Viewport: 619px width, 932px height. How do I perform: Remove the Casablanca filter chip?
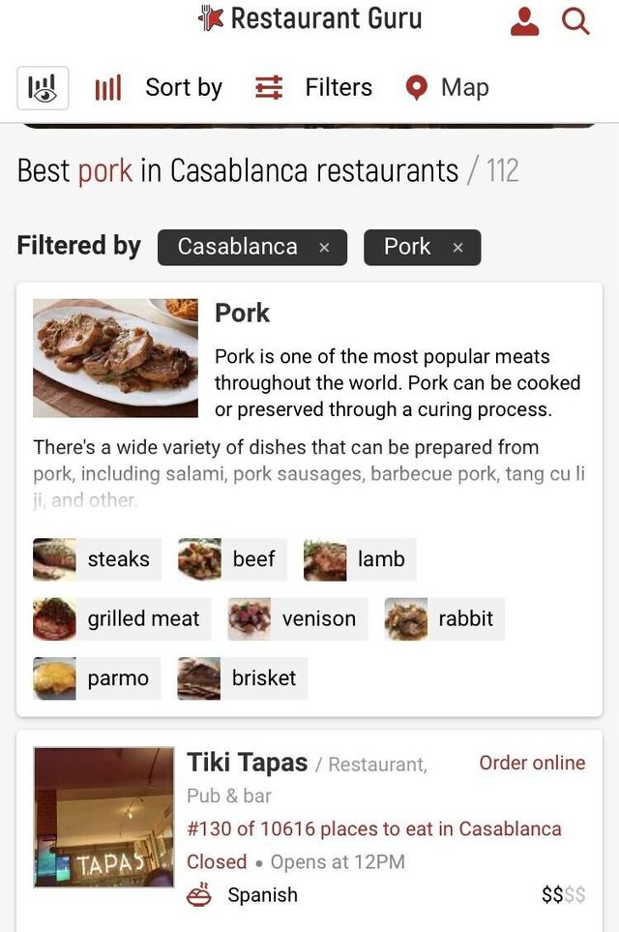point(324,248)
